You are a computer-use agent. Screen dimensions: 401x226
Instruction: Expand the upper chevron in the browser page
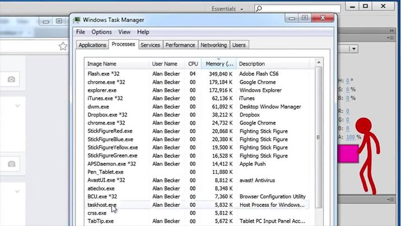17,105
